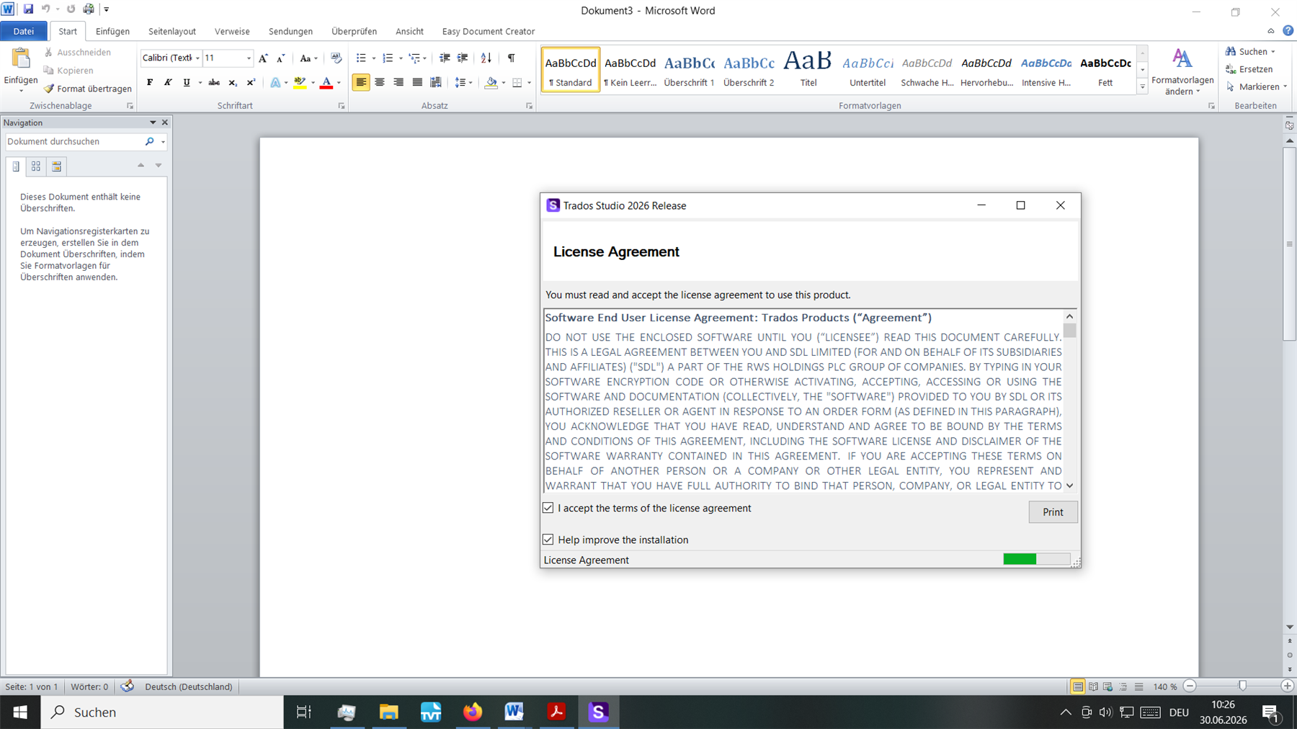The height and width of the screenshot is (729, 1297).
Task: Apply subscript formatting
Action: tap(233, 82)
